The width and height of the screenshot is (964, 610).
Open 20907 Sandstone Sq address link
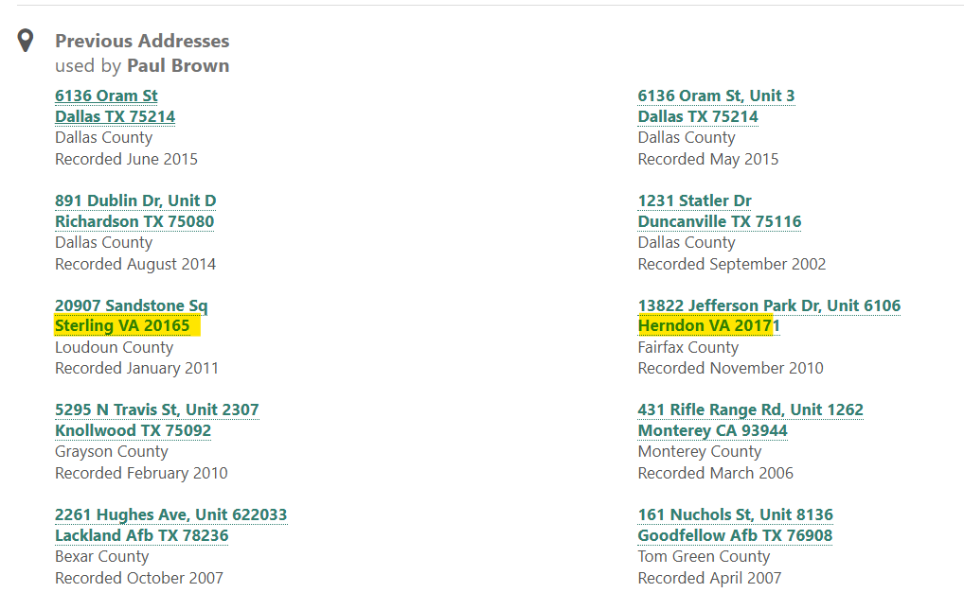131,305
